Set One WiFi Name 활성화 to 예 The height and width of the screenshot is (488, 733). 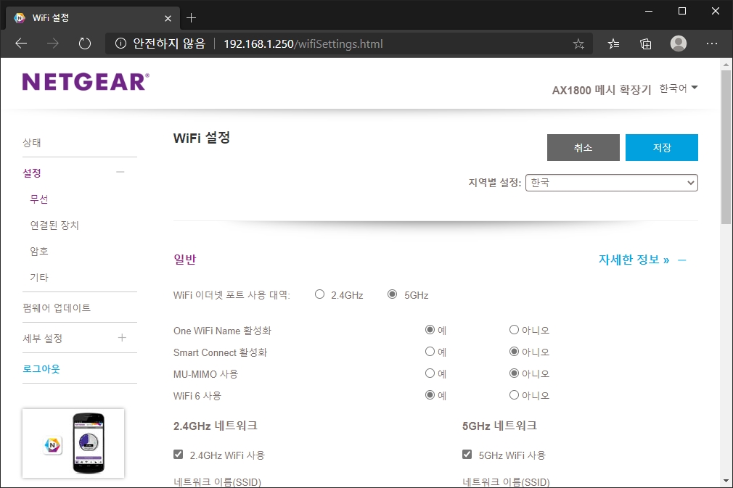430,330
